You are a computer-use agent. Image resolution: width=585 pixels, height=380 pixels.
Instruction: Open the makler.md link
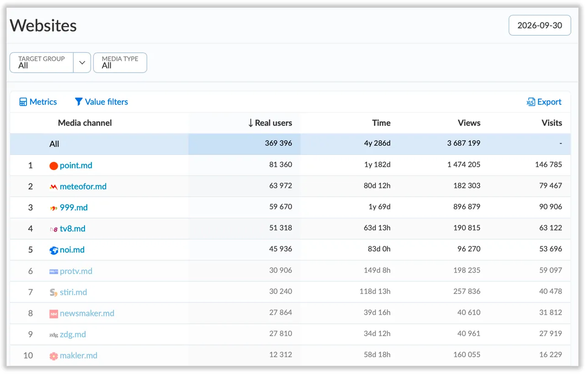[79, 356]
